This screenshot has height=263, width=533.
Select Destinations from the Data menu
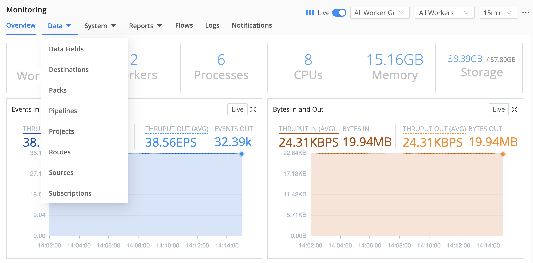pyautogui.click(x=68, y=69)
